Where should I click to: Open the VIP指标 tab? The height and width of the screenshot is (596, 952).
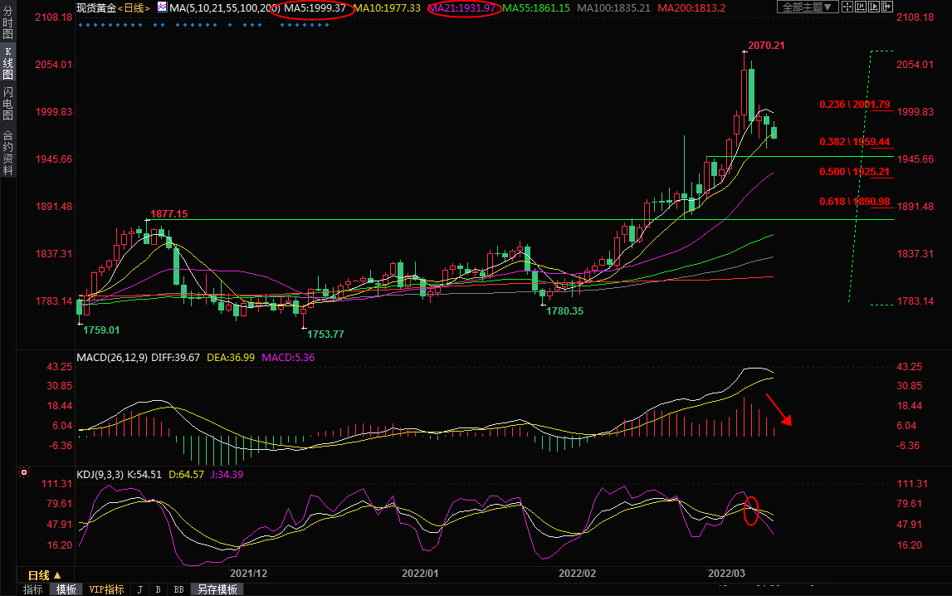point(106,589)
